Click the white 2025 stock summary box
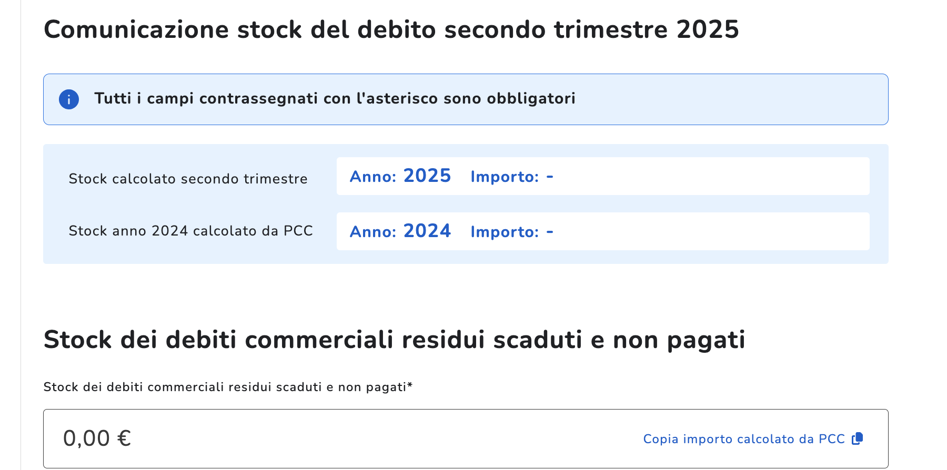The width and height of the screenshot is (947, 470). [603, 176]
